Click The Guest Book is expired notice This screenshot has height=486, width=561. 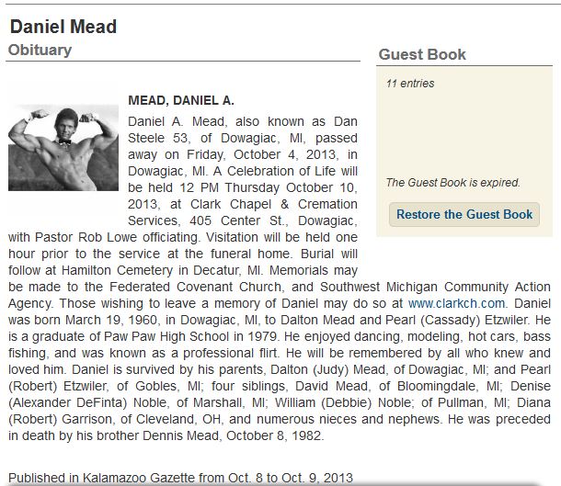pyautogui.click(x=452, y=183)
